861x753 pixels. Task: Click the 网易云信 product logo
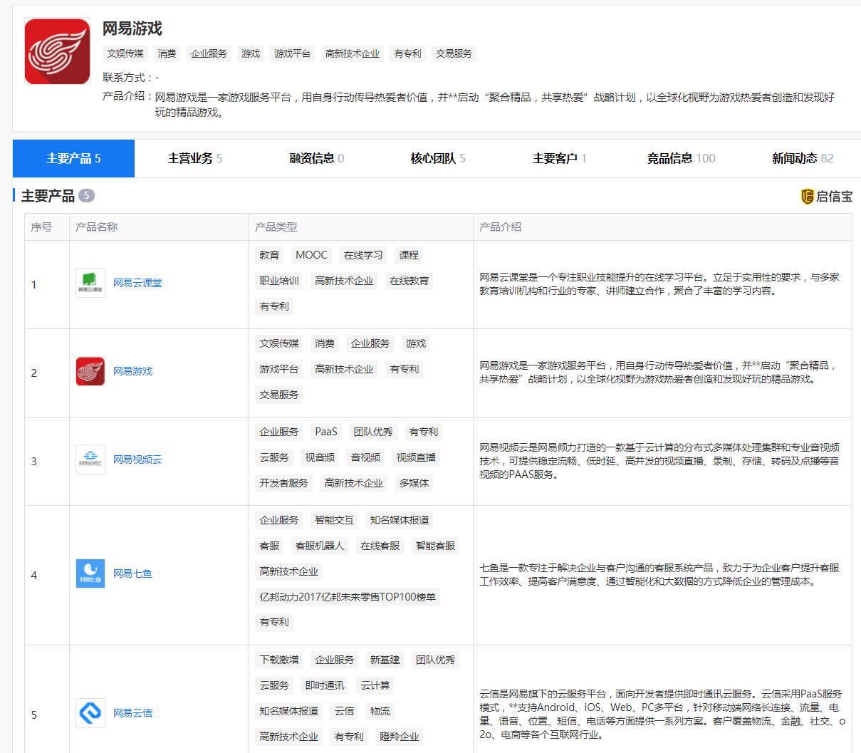pos(90,713)
